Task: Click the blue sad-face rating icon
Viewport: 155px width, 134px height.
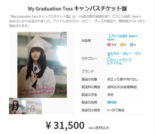Action: pyautogui.click(x=132, y=45)
